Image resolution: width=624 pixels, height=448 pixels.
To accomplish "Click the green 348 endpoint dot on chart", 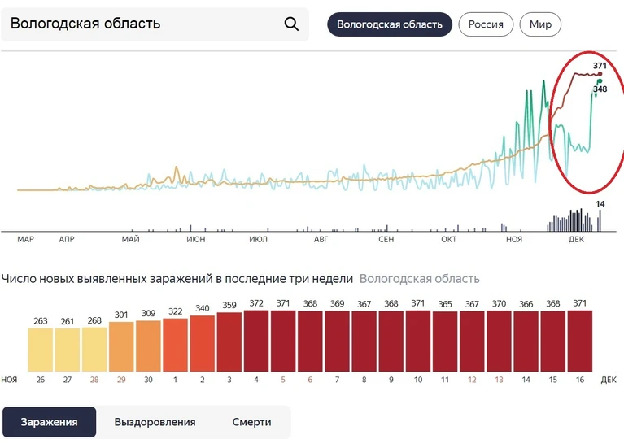I will 600,81.
